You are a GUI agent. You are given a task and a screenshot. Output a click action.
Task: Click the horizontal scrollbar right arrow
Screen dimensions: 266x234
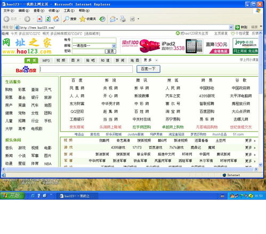tap(256, 169)
